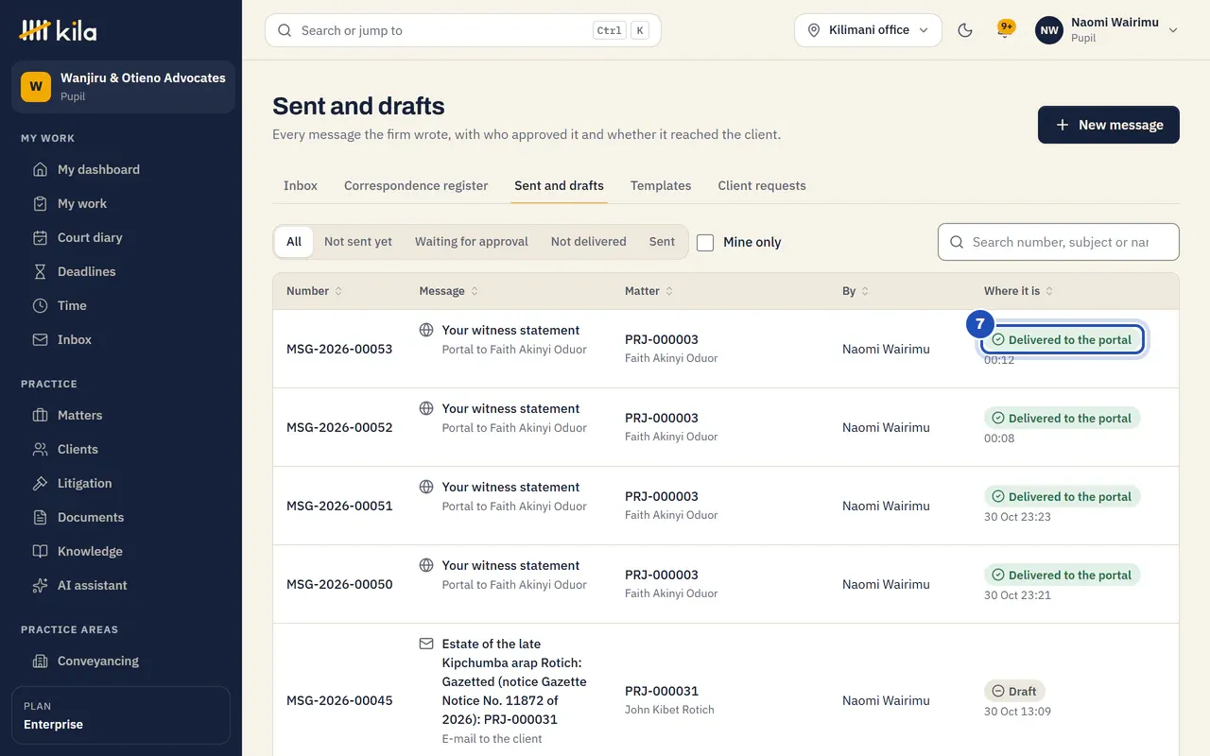This screenshot has width=1210, height=756.
Task: Open notifications with the 9+ badge icon
Action: tap(1006, 29)
